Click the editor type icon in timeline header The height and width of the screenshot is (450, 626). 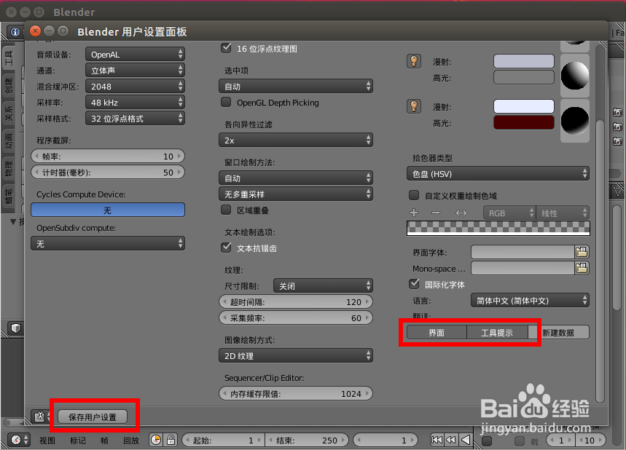click(x=16, y=440)
